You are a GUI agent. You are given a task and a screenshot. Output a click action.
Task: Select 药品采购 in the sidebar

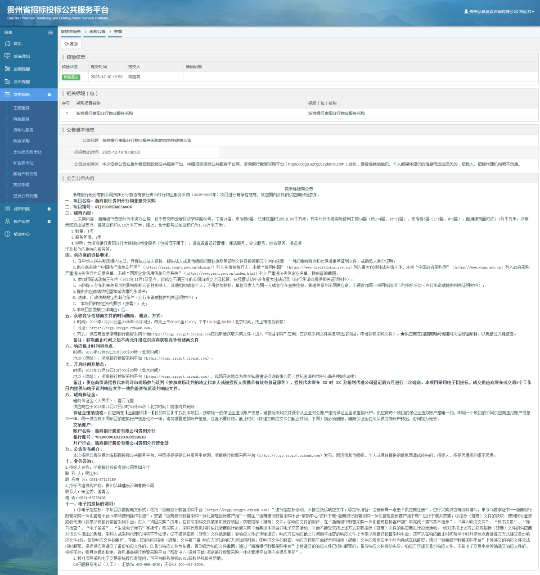tap(21, 185)
